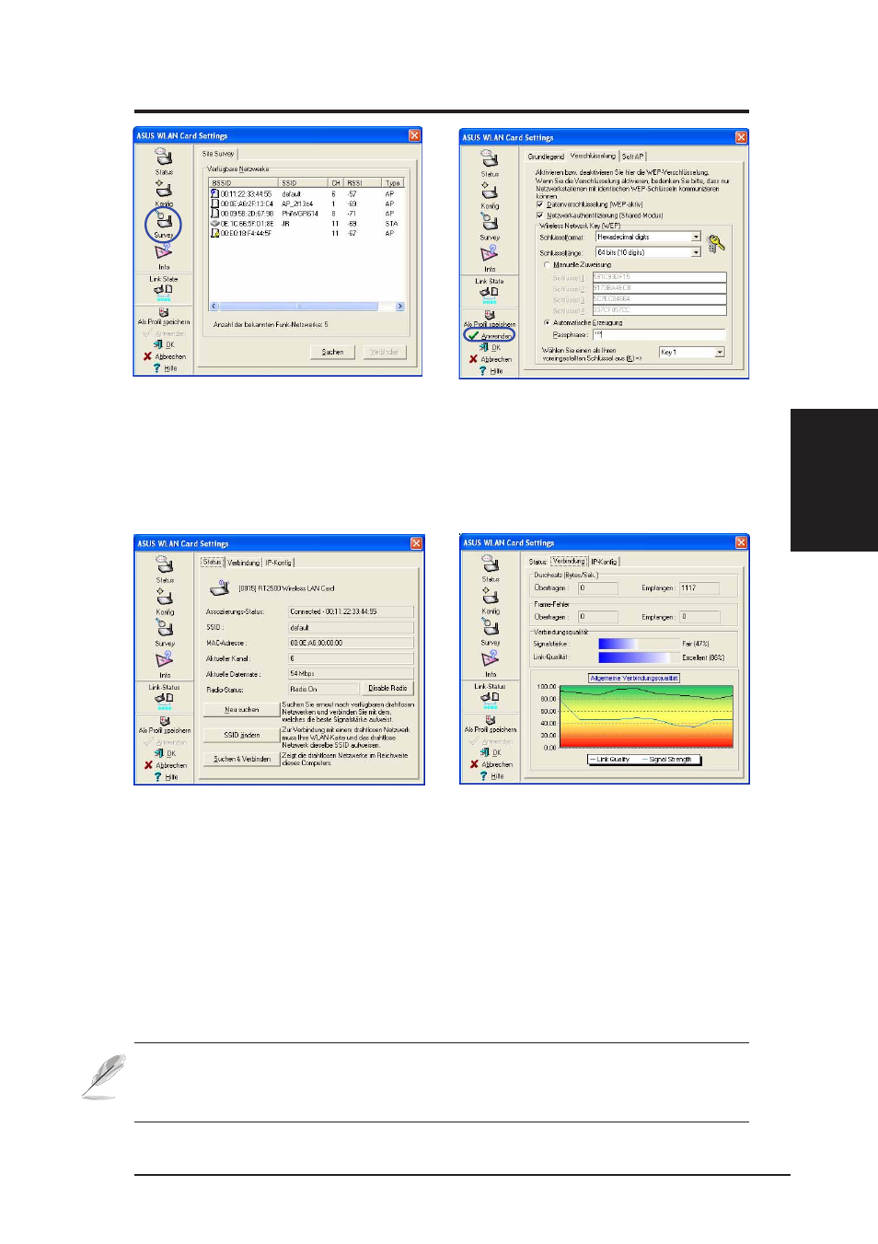The width and height of the screenshot is (878, 1244).
Task: Open Info icon in the connection-quality graph window
Action: click(491, 658)
